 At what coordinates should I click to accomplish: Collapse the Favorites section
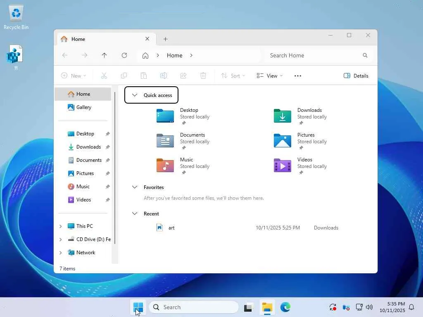click(x=135, y=187)
